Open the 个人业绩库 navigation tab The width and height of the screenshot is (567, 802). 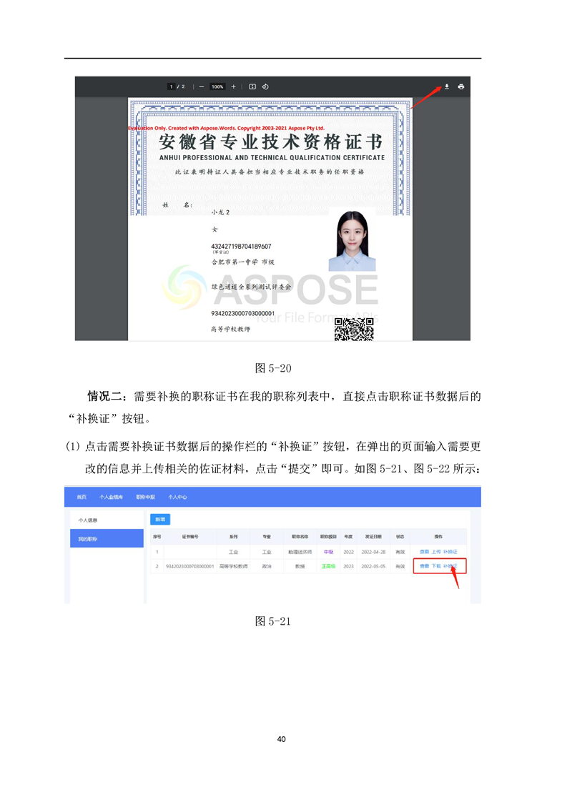click(111, 497)
